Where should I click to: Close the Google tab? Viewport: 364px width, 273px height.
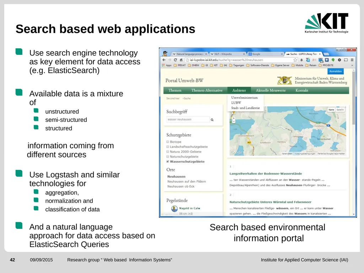[282, 54]
